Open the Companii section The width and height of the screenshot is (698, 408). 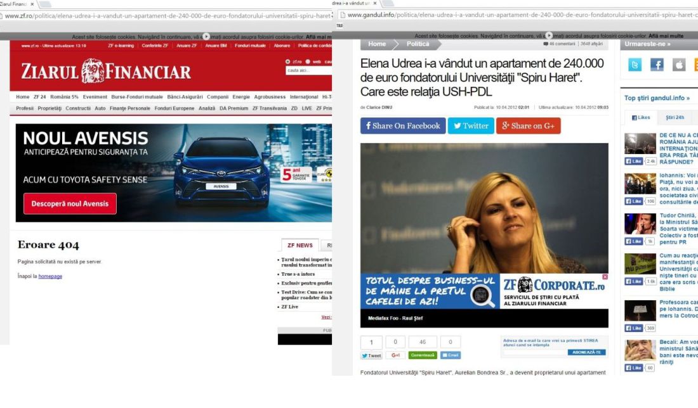point(217,97)
